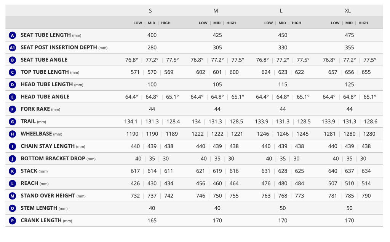Image resolution: width=390 pixels, height=242 pixels.
Task: Select the E badge next to Head Tube Angle
Action: (x=12, y=97)
